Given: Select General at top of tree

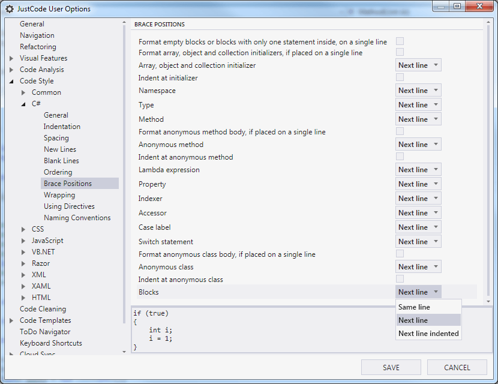Looking at the screenshot, I should (32, 24).
